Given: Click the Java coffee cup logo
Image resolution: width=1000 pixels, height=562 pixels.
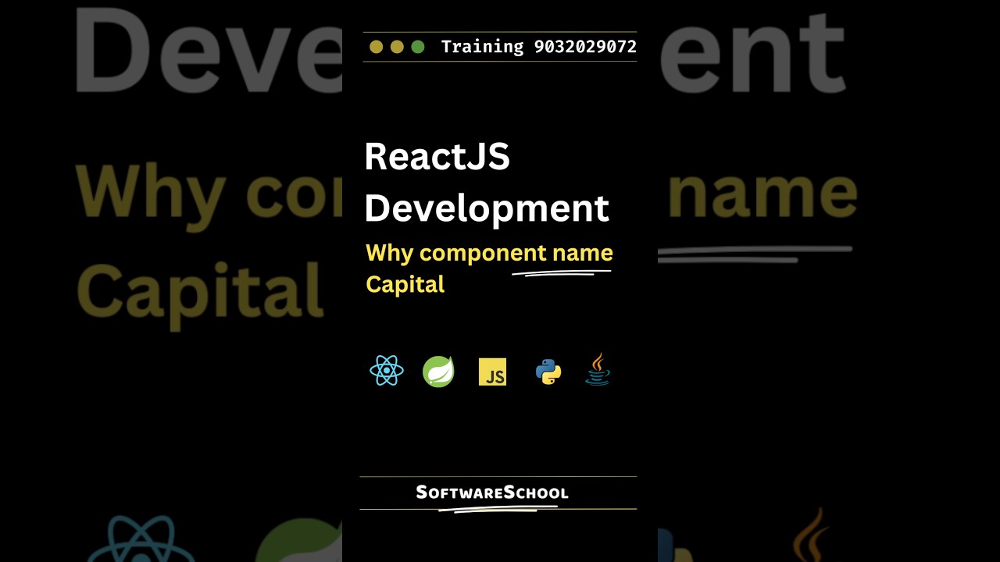Looking at the screenshot, I should coord(598,369).
